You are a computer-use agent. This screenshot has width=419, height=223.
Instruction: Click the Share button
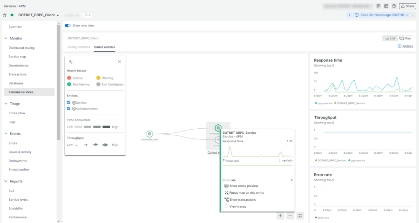(407, 6)
